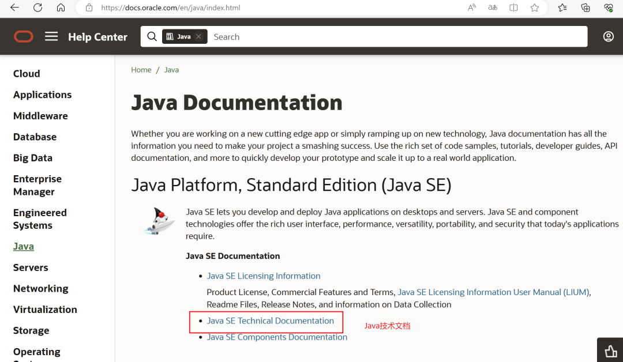Open Java SE Components Documentation link
Screen dimensions: 623x362
[x=277, y=337]
